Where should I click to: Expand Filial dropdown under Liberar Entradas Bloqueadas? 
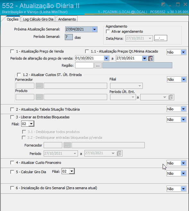coord(31,124)
